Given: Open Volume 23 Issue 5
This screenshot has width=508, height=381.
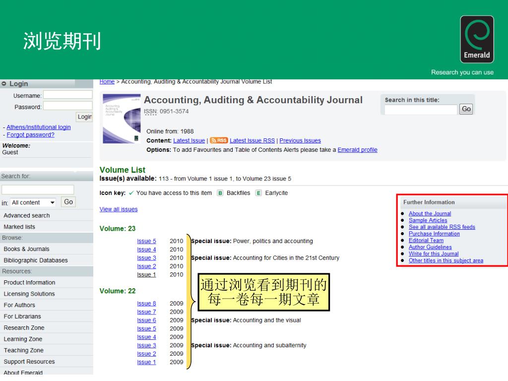Looking at the screenshot, I should (146, 241).
